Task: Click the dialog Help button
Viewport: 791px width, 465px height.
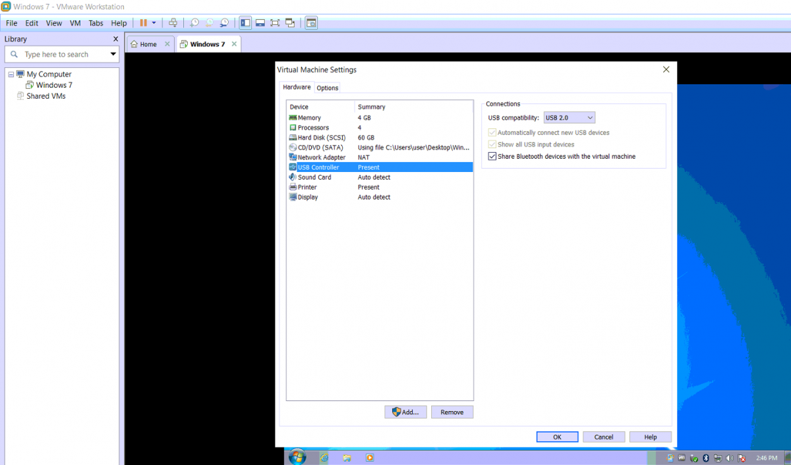Action: click(x=651, y=437)
